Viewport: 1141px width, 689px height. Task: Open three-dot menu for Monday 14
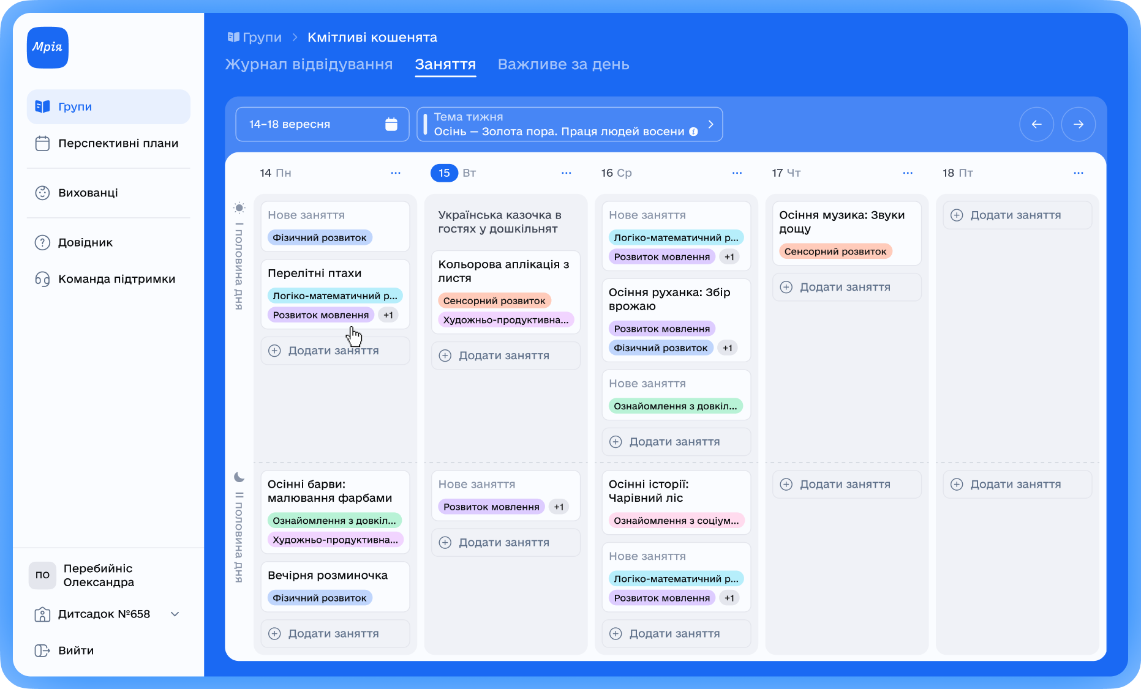point(396,173)
